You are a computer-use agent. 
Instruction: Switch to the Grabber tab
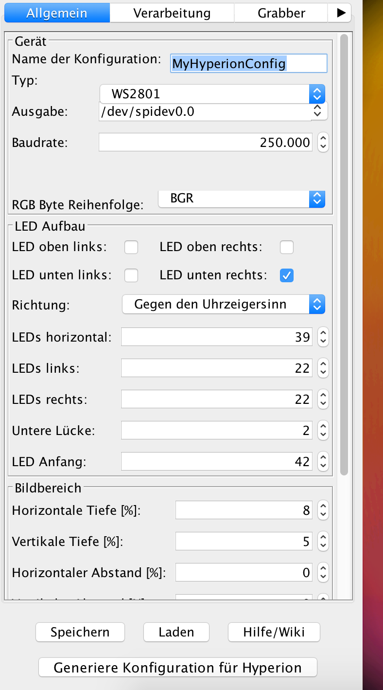coord(281,13)
